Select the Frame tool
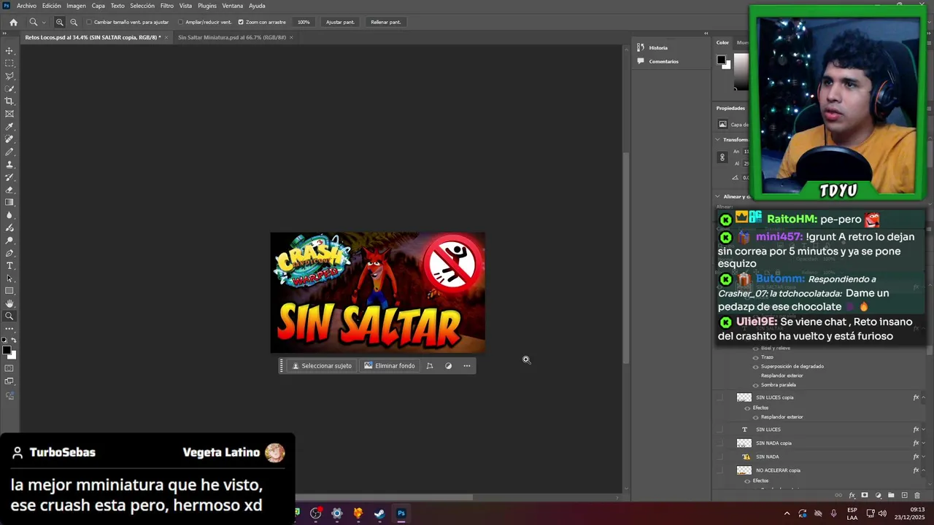 [x=9, y=114]
